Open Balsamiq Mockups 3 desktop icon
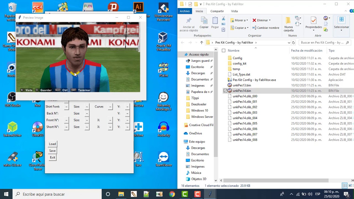This screenshot has height=199, width=354. click(x=163, y=101)
